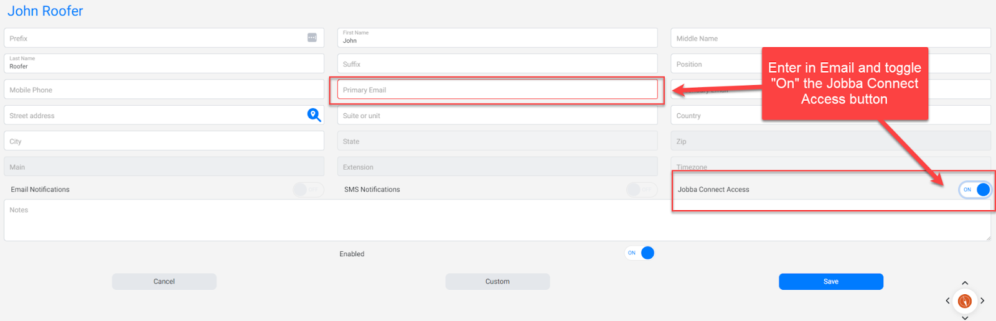996x321 pixels.
Task: Open the Custom fields button
Action: 497,282
